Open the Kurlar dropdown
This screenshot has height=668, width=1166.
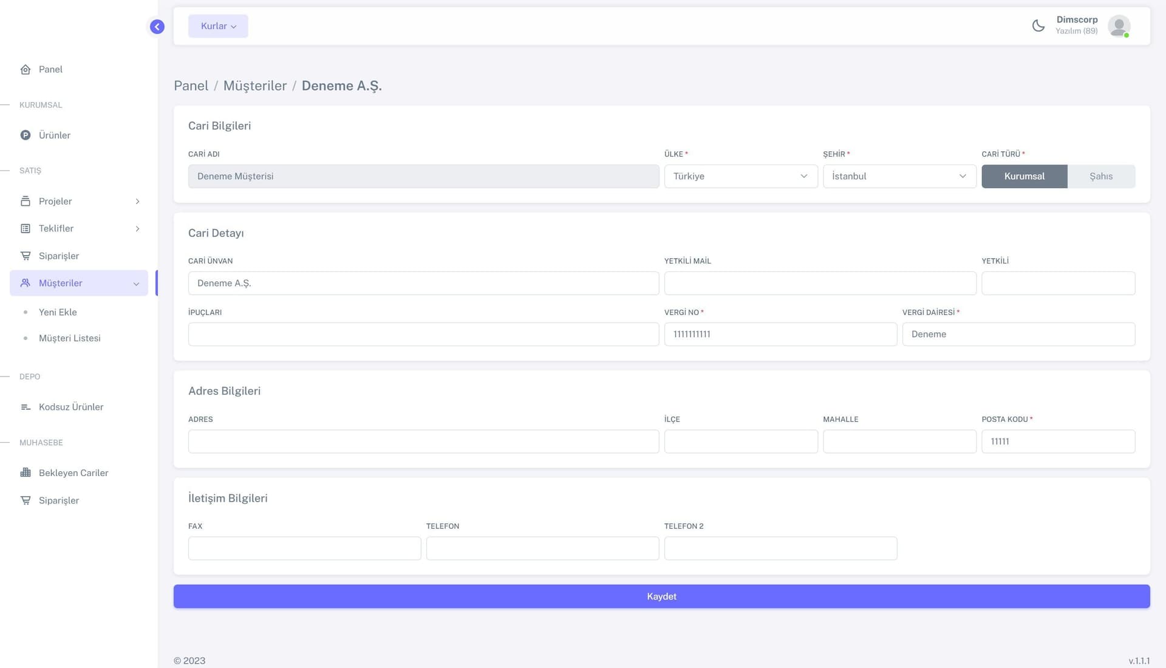click(x=218, y=26)
